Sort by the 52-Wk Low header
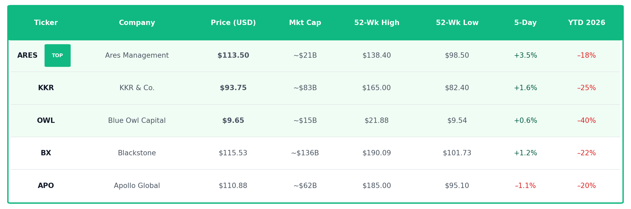 click(x=457, y=23)
